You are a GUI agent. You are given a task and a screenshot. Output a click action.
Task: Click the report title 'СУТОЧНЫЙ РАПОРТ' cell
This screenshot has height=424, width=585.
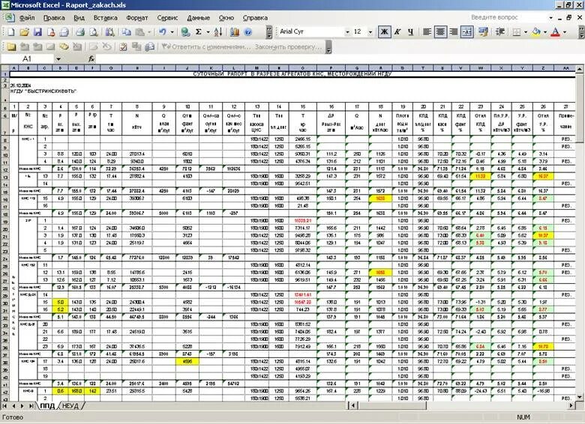pos(292,73)
